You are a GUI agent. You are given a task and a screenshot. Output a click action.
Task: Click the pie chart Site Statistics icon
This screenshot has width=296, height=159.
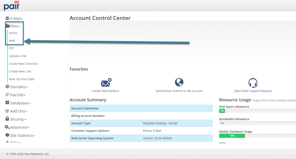coord(8,135)
